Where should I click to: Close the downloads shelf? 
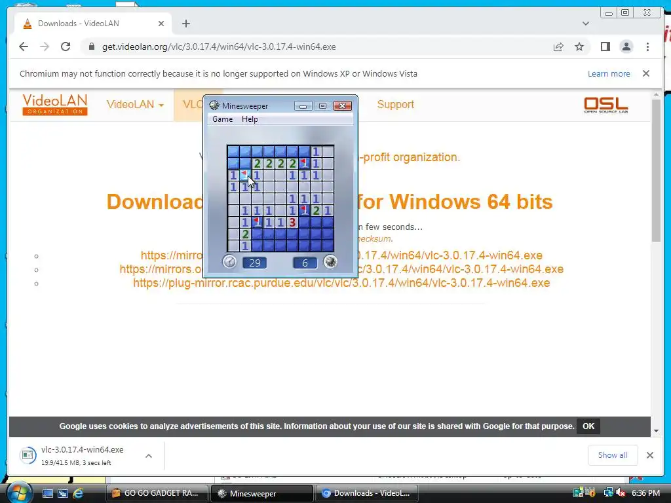click(649, 455)
